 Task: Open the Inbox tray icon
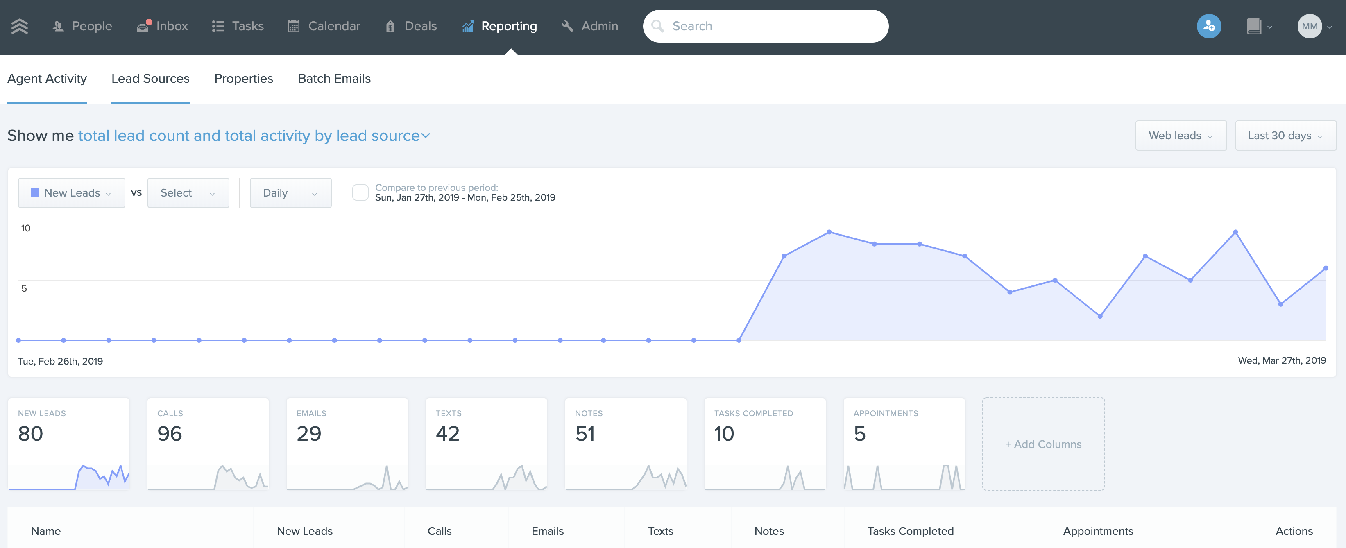point(143,26)
